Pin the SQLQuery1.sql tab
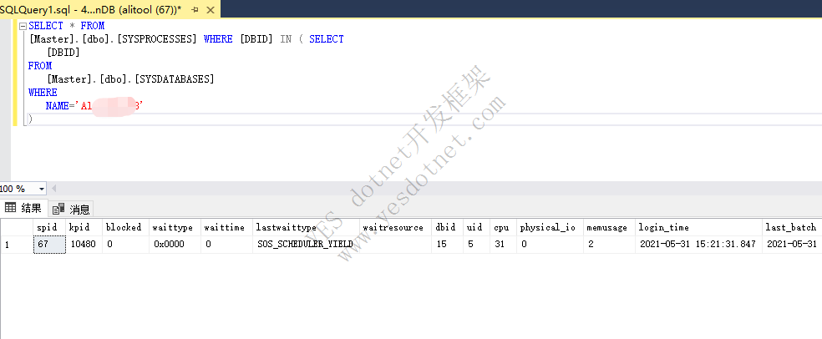 click(195, 10)
